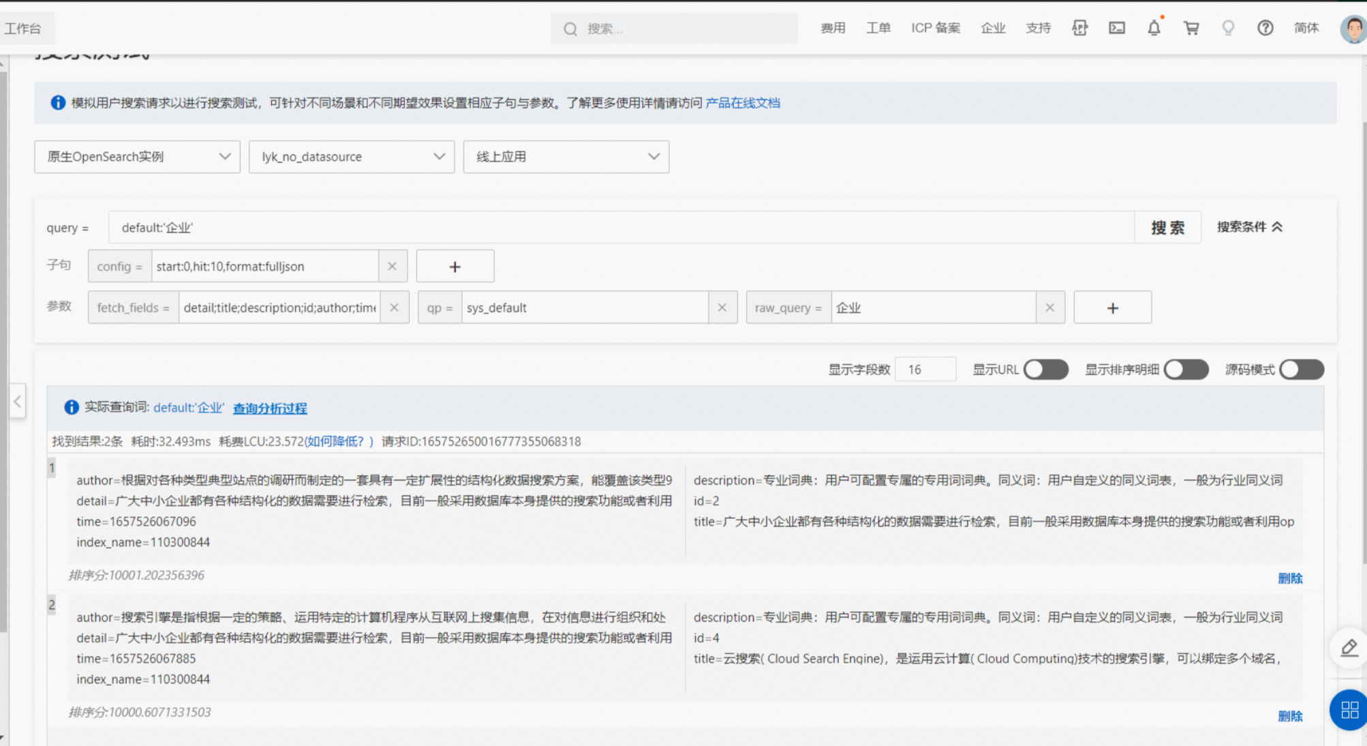The height and width of the screenshot is (746, 1367).
Task: Click the default:'企业' actual query text
Action: (189, 408)
